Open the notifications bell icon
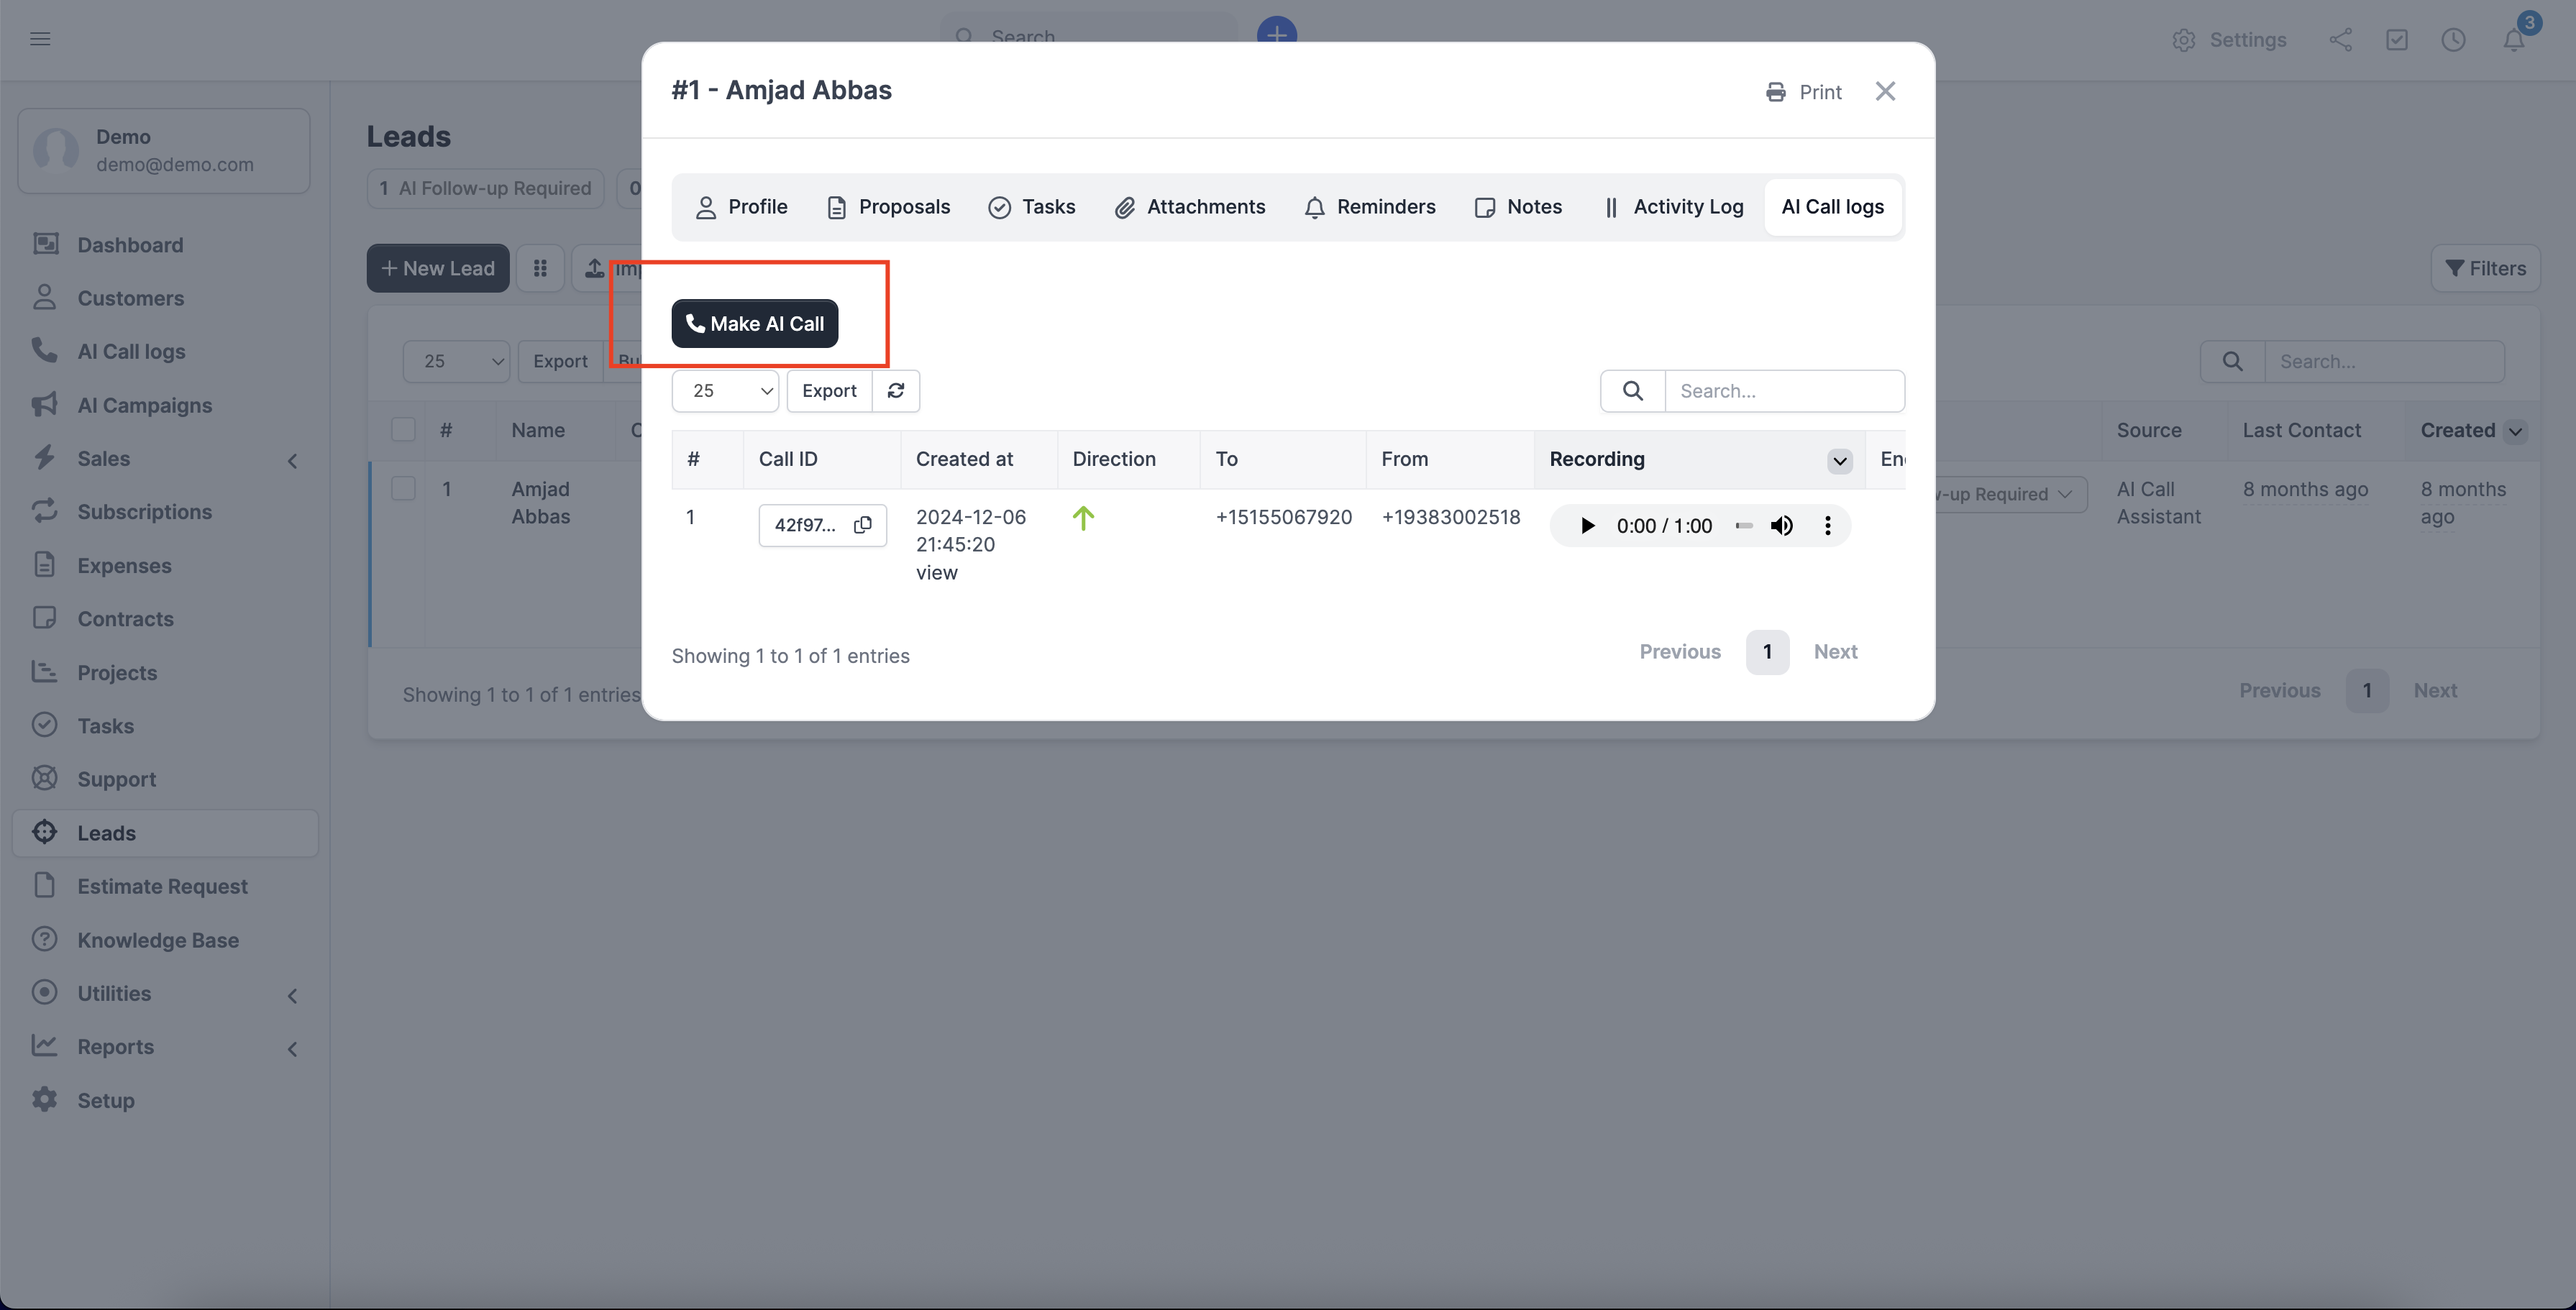The image size is (2576, 1310). click(2513, 40)
